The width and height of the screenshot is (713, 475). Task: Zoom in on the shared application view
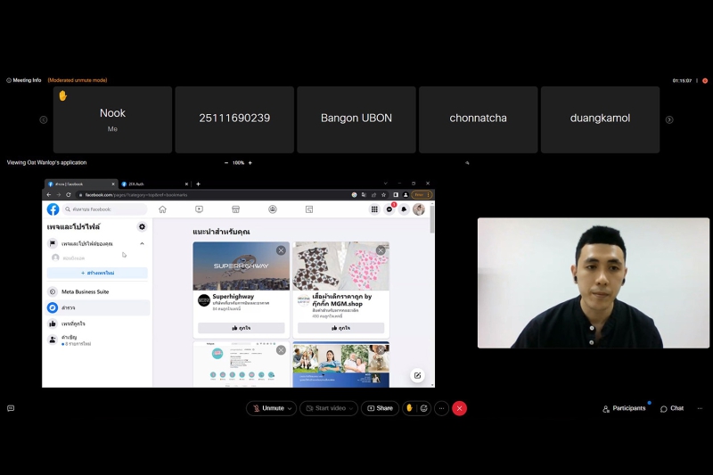tap(250, 163)
